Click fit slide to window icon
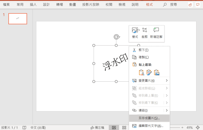This screenshot has height=130, width=203. [198, 128]
